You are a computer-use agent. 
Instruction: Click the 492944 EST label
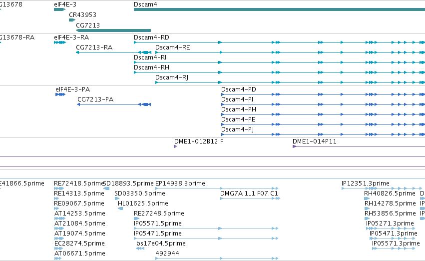pyautogui.click(x=167, y=254)
